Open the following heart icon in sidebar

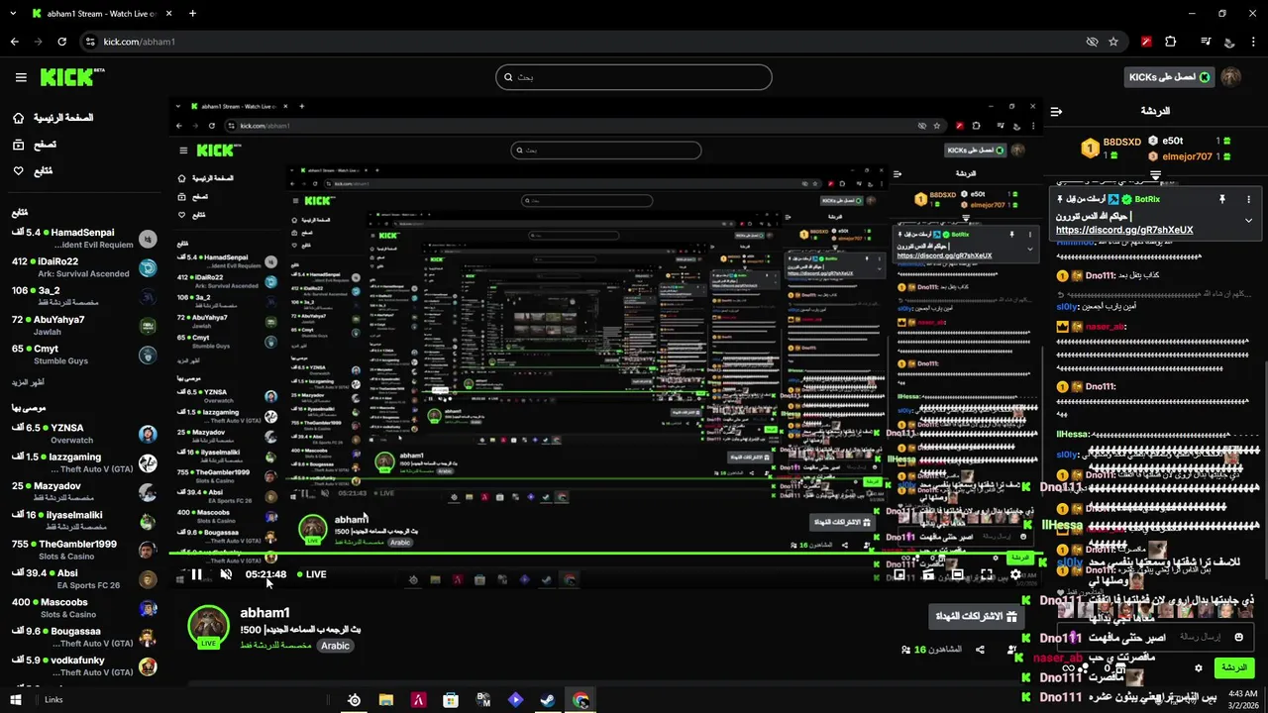point(19,171)
